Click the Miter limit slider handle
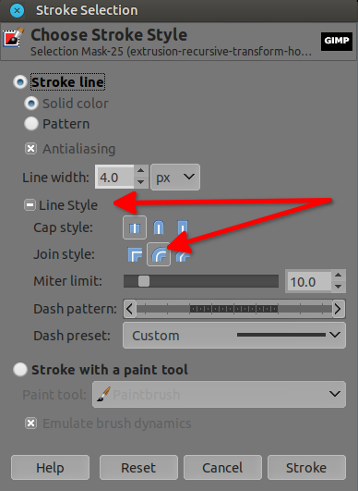 click(x=144, y=281)
